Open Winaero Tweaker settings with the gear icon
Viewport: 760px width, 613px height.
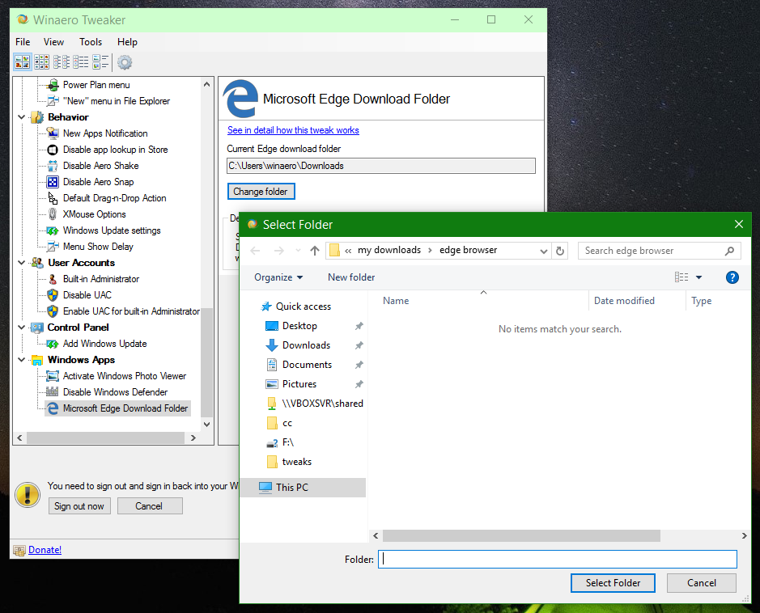point(125,62)
